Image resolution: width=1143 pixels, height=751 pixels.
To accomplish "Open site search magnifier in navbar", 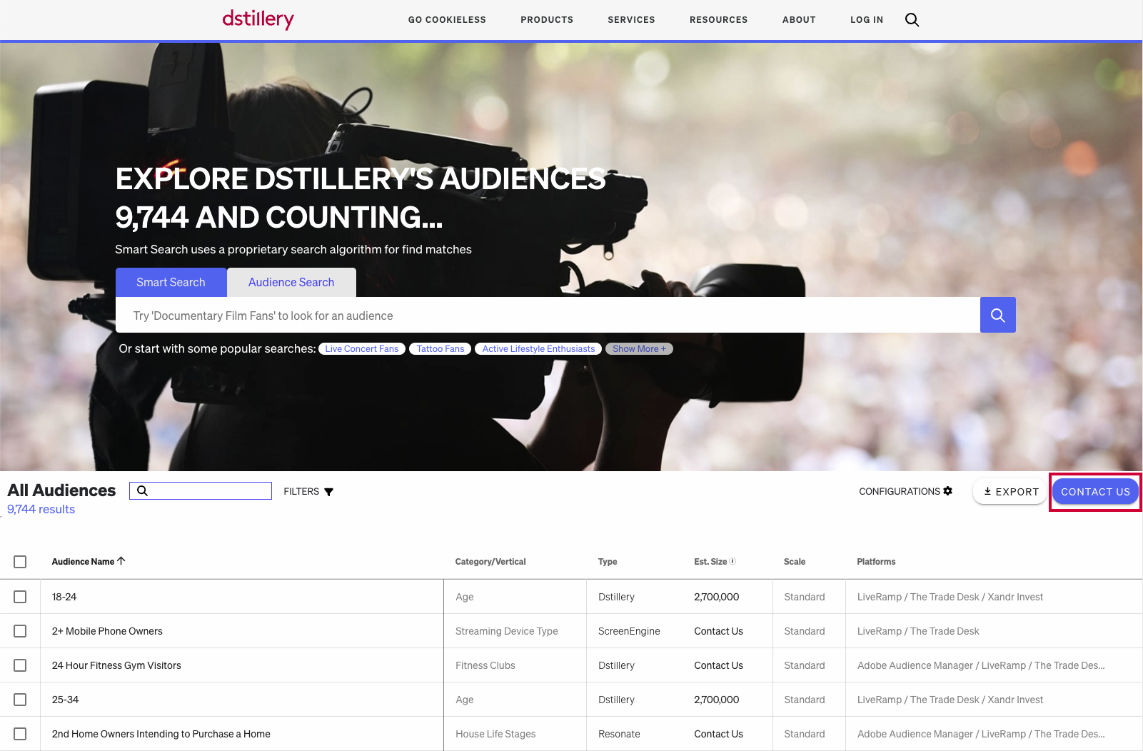I will (912, 20).
